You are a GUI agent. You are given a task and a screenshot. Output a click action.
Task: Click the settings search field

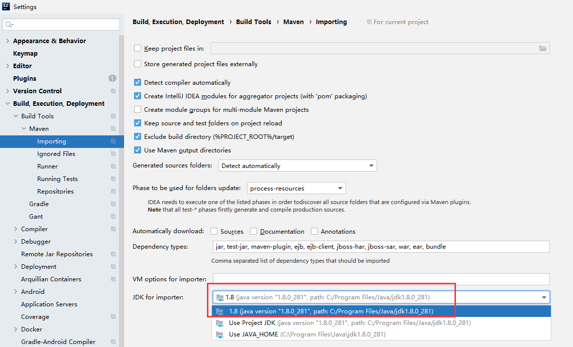click(x=61, y=25)
